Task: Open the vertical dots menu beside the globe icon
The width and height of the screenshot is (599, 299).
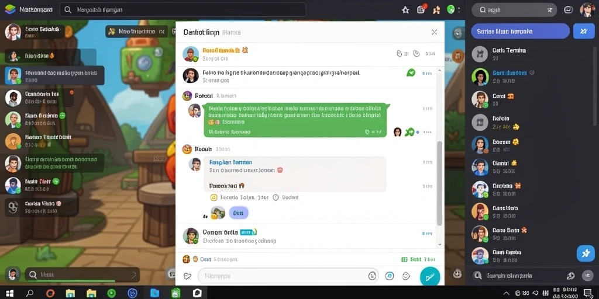Action: [459, 10]
